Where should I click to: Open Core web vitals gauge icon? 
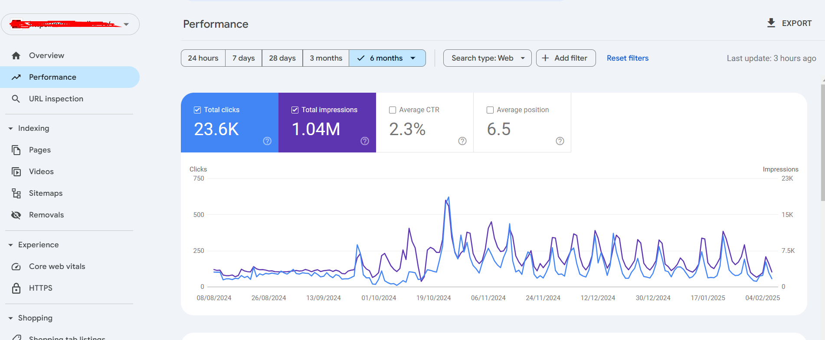(x=16, y=266)
